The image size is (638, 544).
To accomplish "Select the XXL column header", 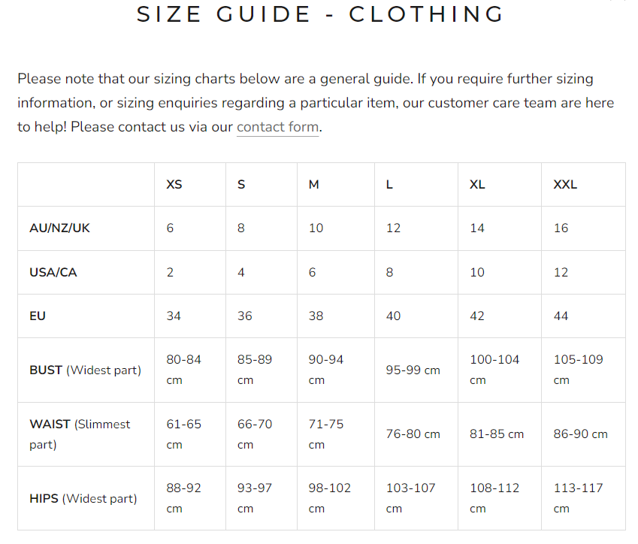I will coord(565,184).
